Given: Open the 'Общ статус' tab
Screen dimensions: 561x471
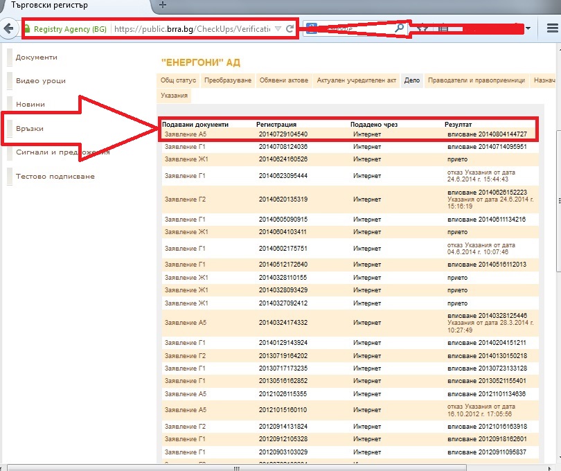Looking at the screenshot, I should tap(179, 80).
